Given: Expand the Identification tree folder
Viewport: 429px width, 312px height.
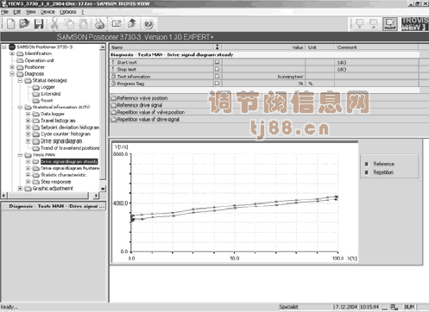Looking at the screenshot, I should pyautogui.click(x=12, y=53).
